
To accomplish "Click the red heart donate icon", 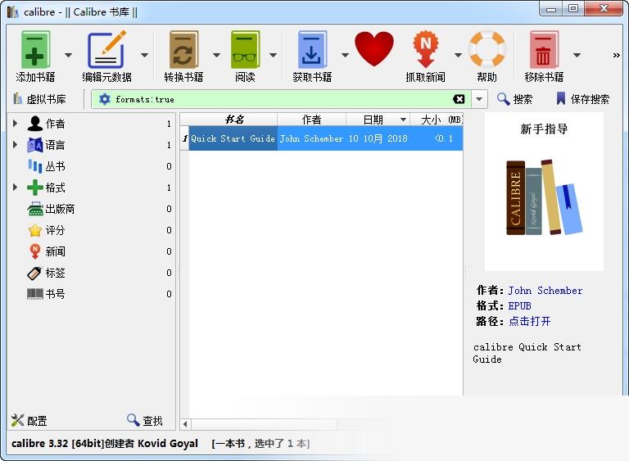I will coord(374,49).
